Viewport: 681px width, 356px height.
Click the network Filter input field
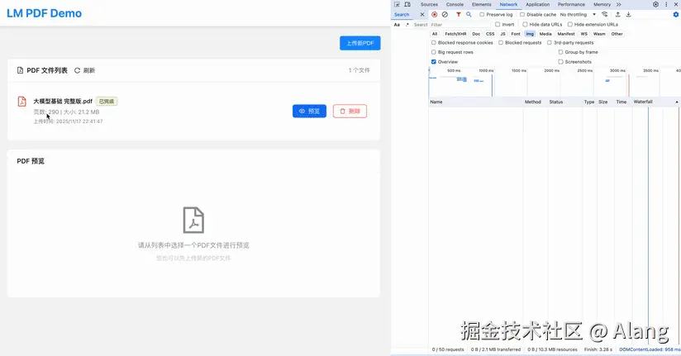(x=461, y=25)
